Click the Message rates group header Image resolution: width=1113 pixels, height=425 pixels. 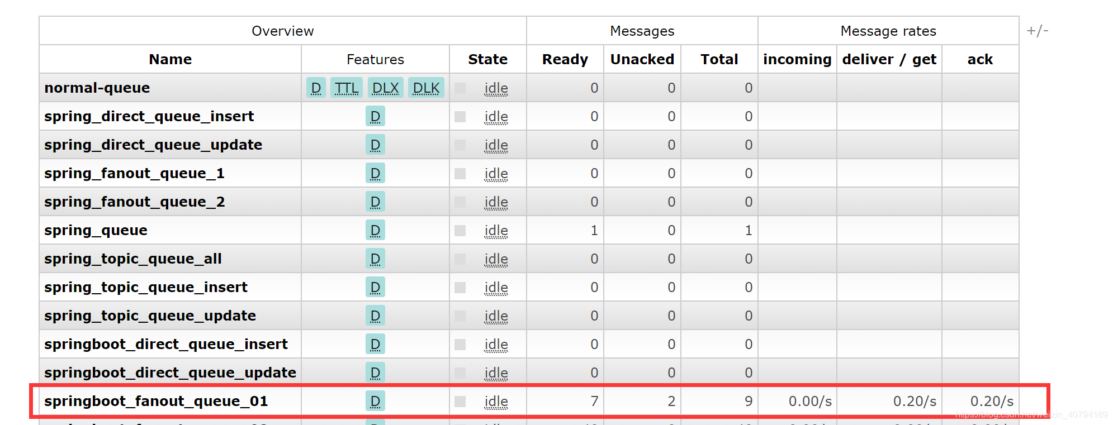coord(888,31)
